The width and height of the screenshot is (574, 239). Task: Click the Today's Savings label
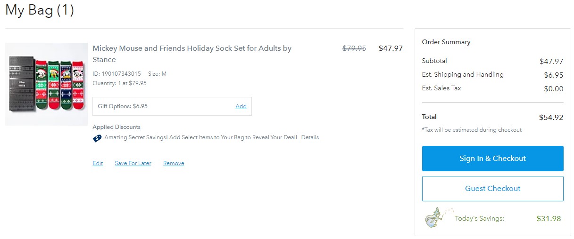click(x=479, y=218)
